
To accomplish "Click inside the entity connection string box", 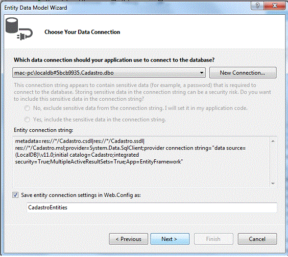I will [141, 162].
